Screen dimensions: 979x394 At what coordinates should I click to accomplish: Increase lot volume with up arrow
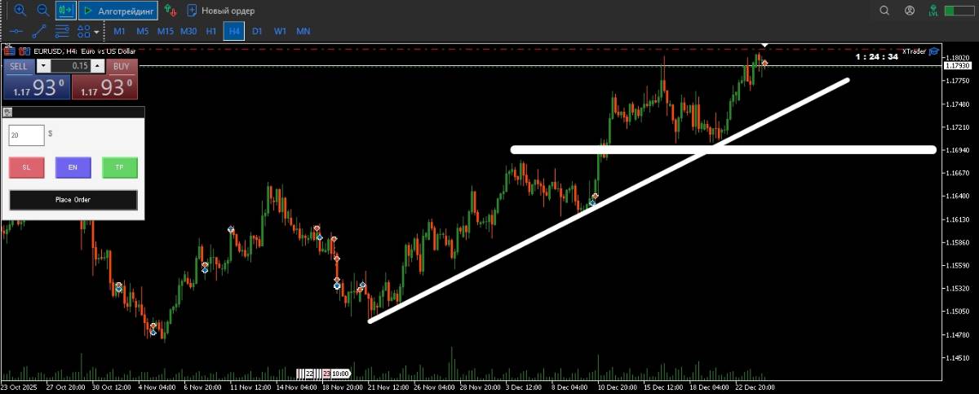[97, 66]
